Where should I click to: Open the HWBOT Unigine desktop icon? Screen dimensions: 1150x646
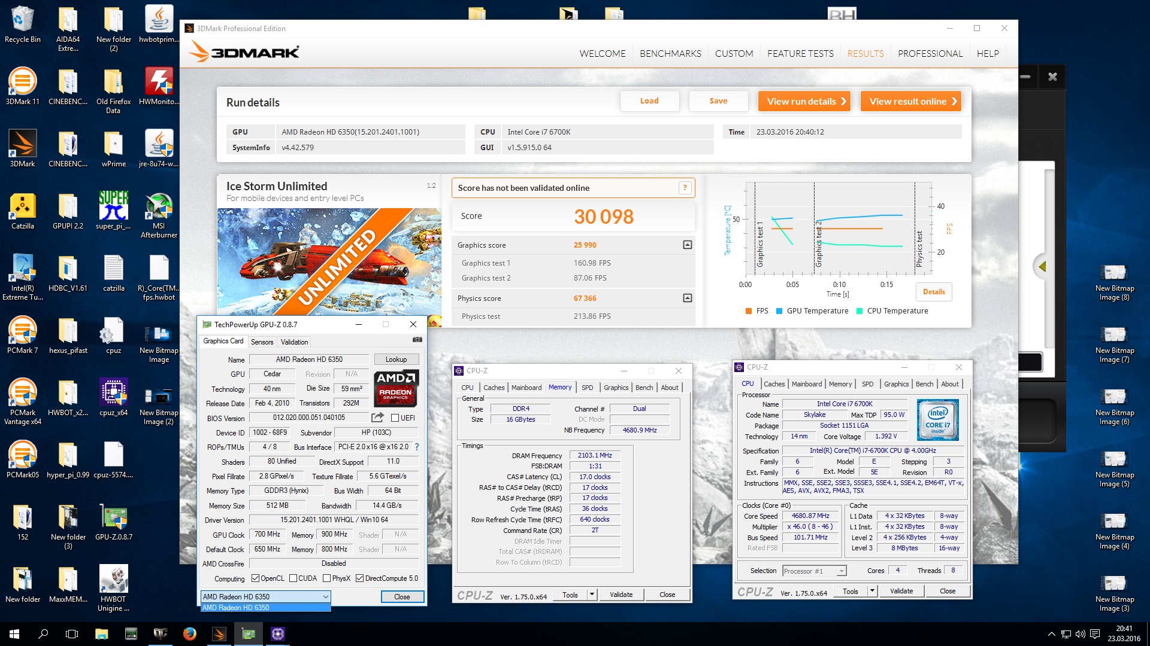[113, 589]
